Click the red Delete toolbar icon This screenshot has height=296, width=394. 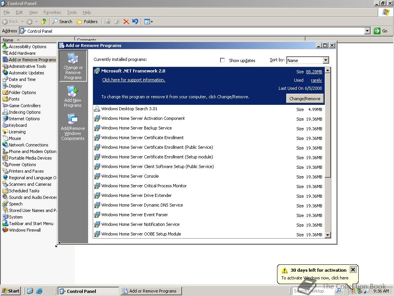click(x=126, y=22)
